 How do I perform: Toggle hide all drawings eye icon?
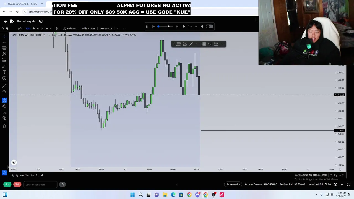[x=4, y=118]
